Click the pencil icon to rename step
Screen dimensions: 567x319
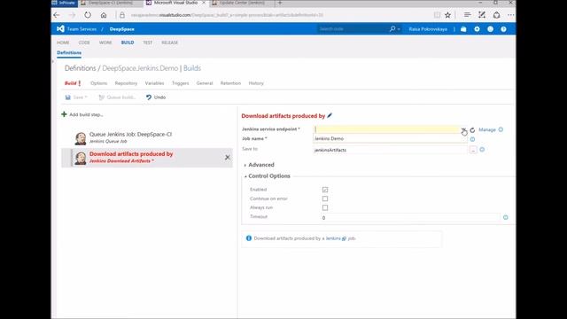click(x=330, y=115)
